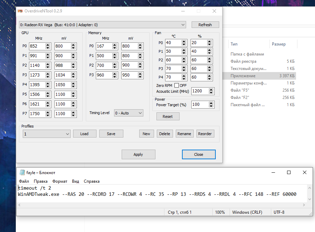Click the Notepad vertical scrollbar down arrow
The width and height of the screenshot is (315, 232).
click(x=309, y=199)
